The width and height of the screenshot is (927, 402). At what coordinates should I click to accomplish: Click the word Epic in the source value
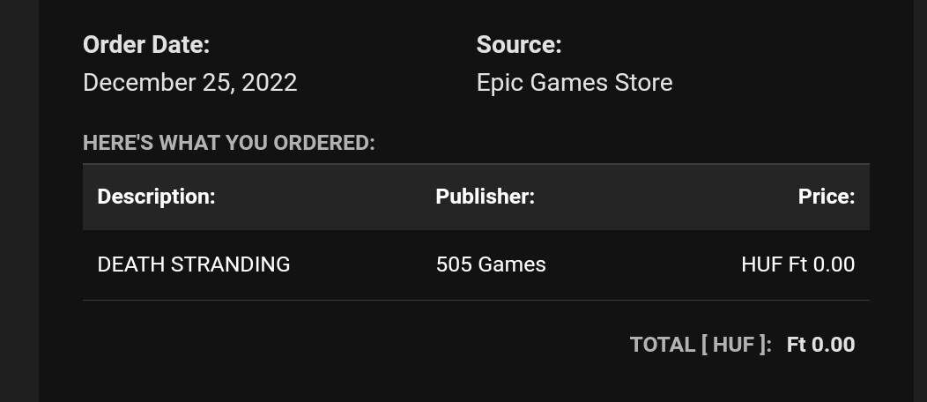pos(501,83)
